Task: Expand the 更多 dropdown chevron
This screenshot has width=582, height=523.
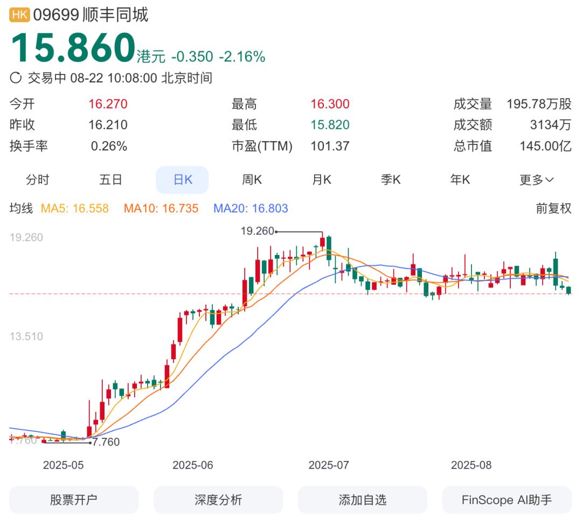Action: click(x=550, y=180)
